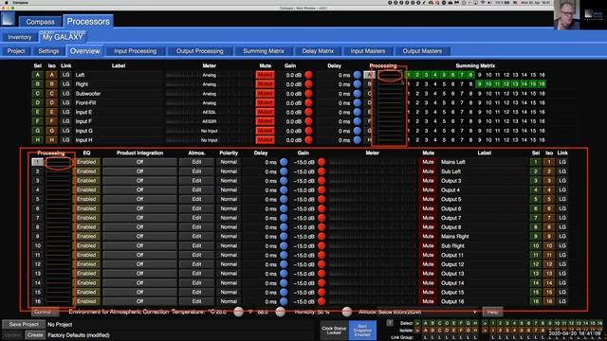
Task: Switch to the Output Processing tab
Action: tap(200, 51)
